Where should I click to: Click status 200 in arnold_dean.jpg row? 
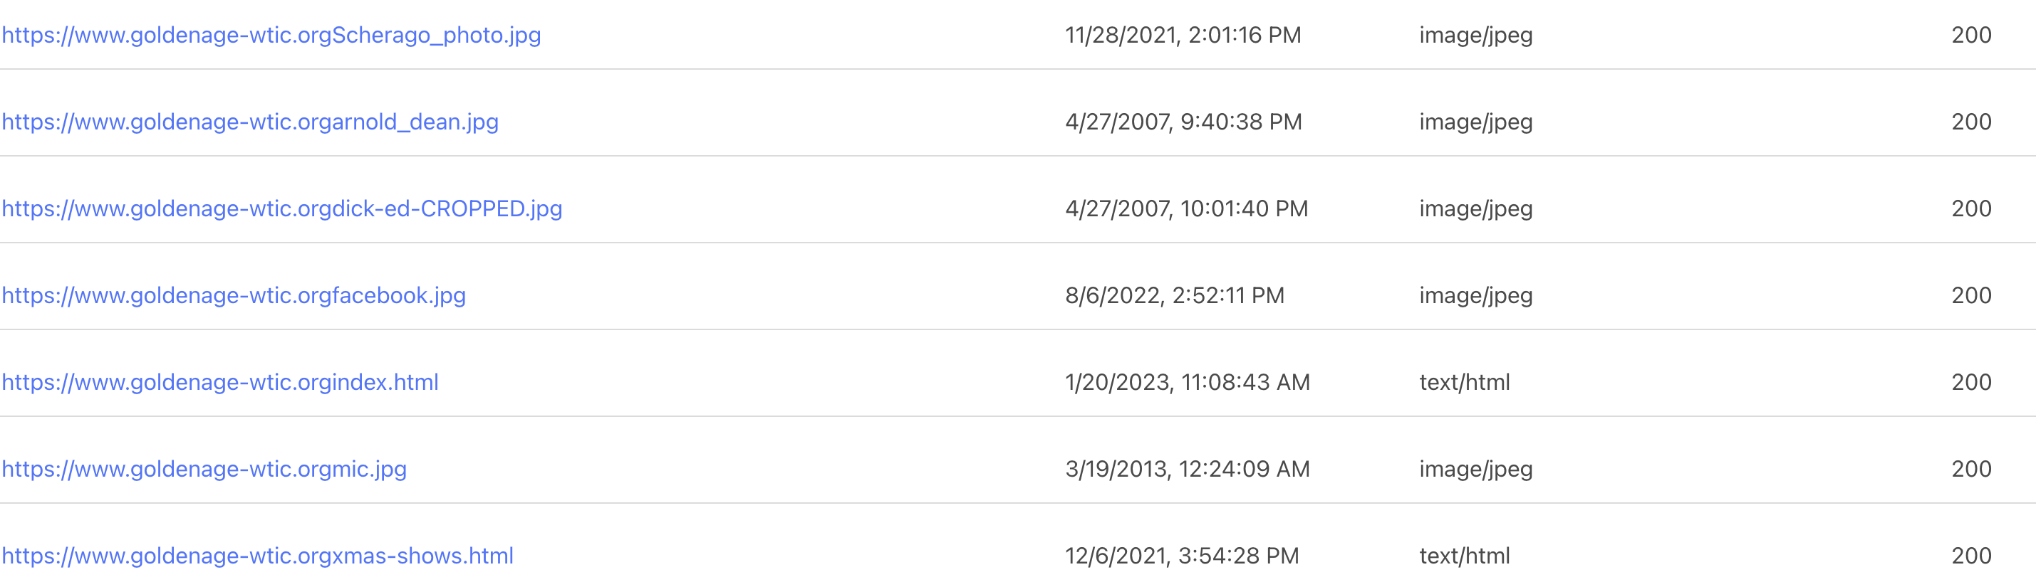click(x=1971, y=122)
